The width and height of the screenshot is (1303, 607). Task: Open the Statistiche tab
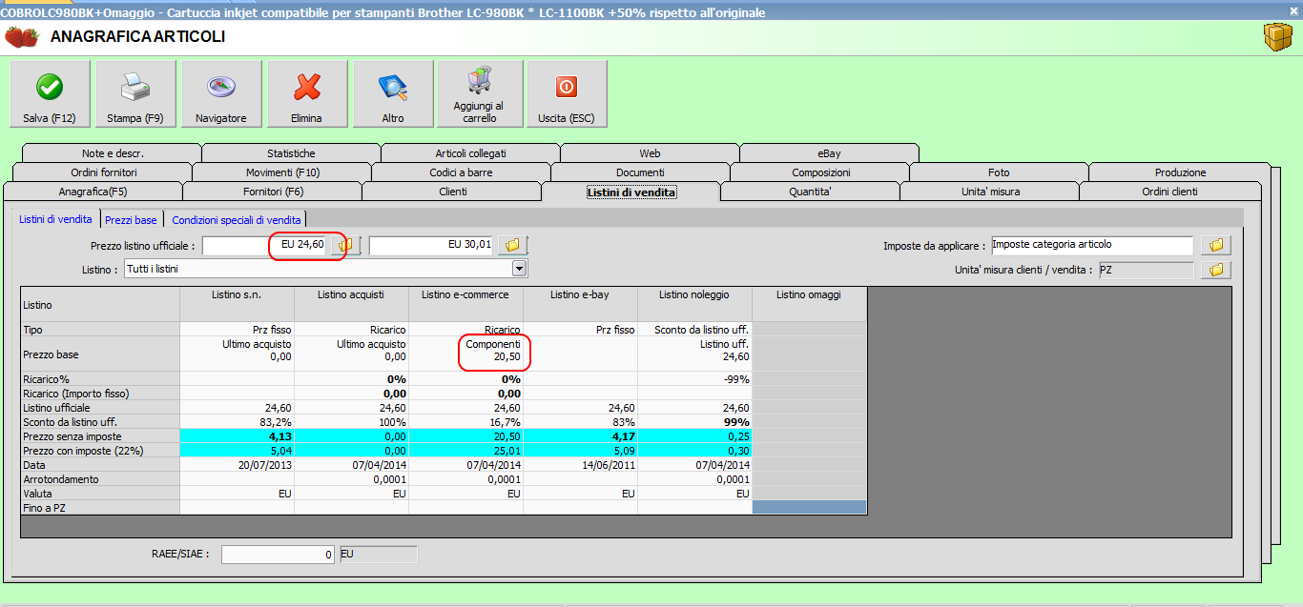pyautogui.click(x=292, y=152)
